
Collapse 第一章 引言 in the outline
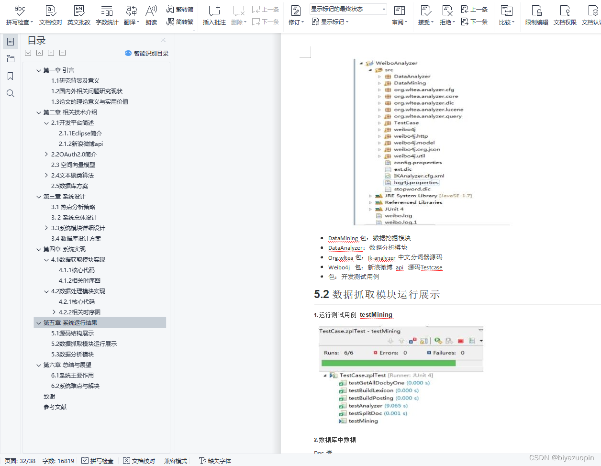pyautogui.click(x=39, y=70)
